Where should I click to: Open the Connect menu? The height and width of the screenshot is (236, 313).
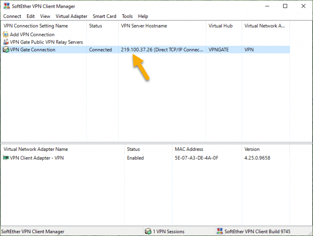pos(12,16)
